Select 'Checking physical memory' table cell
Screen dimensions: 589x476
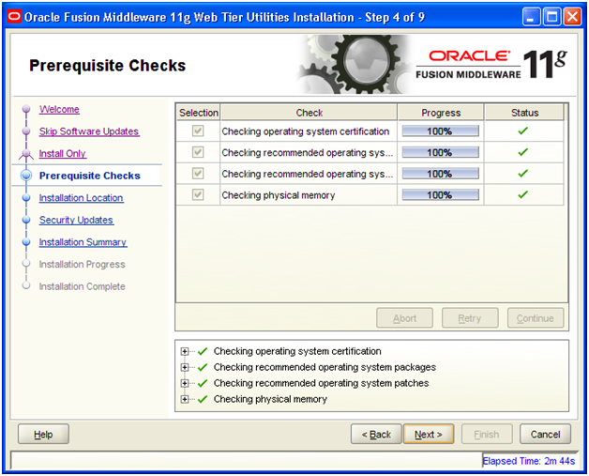pos(309,195)
